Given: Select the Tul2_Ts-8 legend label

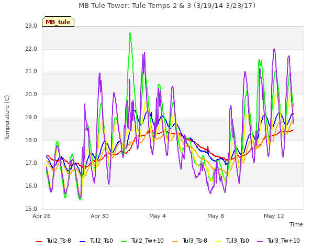Looking at the screenshot, I should (59, 241).
